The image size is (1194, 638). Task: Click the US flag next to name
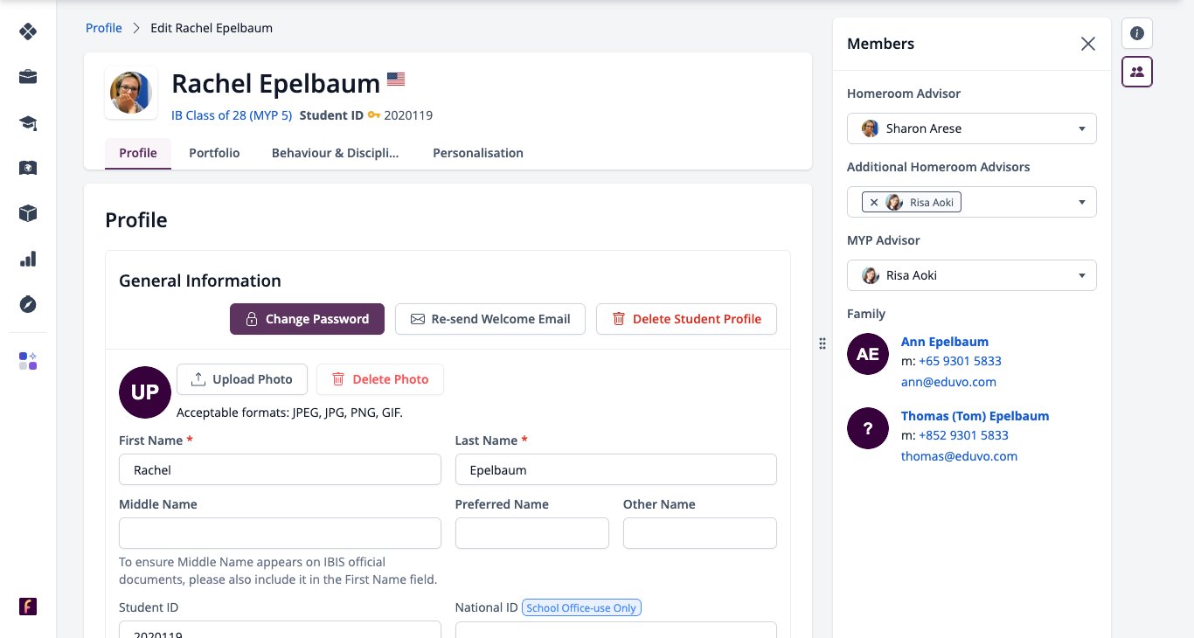click(x=396, y=80)
